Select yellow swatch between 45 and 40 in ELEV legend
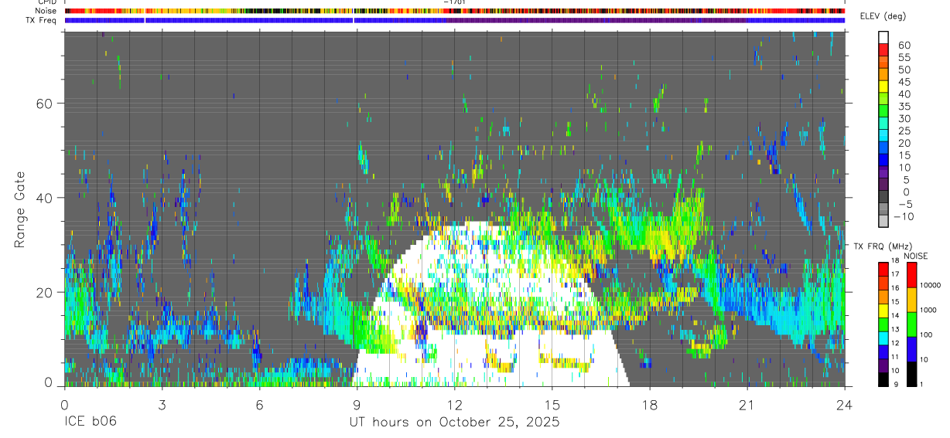Screen dimensions: 950x438 tap(883, 87)
